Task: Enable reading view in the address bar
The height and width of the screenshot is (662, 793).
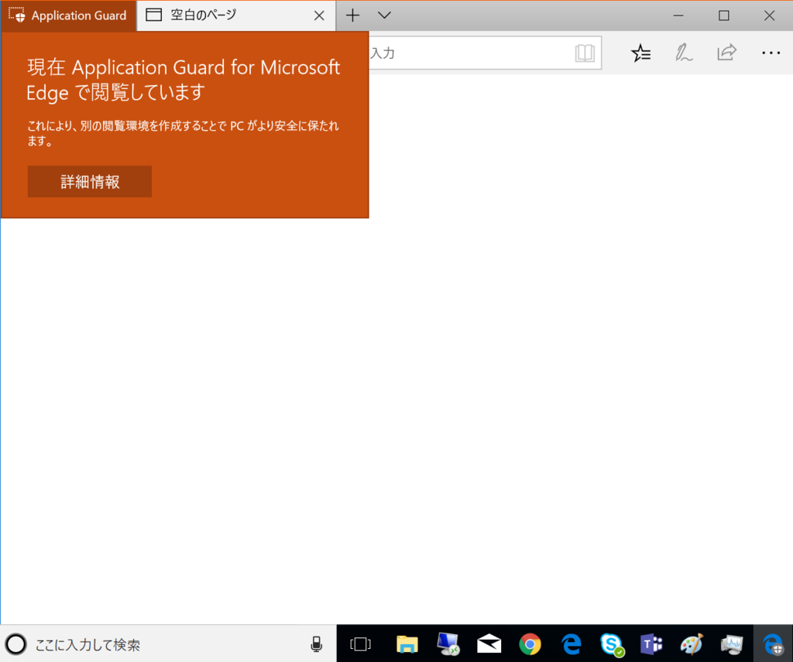Action: (586, 53)
